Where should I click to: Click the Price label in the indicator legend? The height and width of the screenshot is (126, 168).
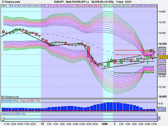[4, 6]
